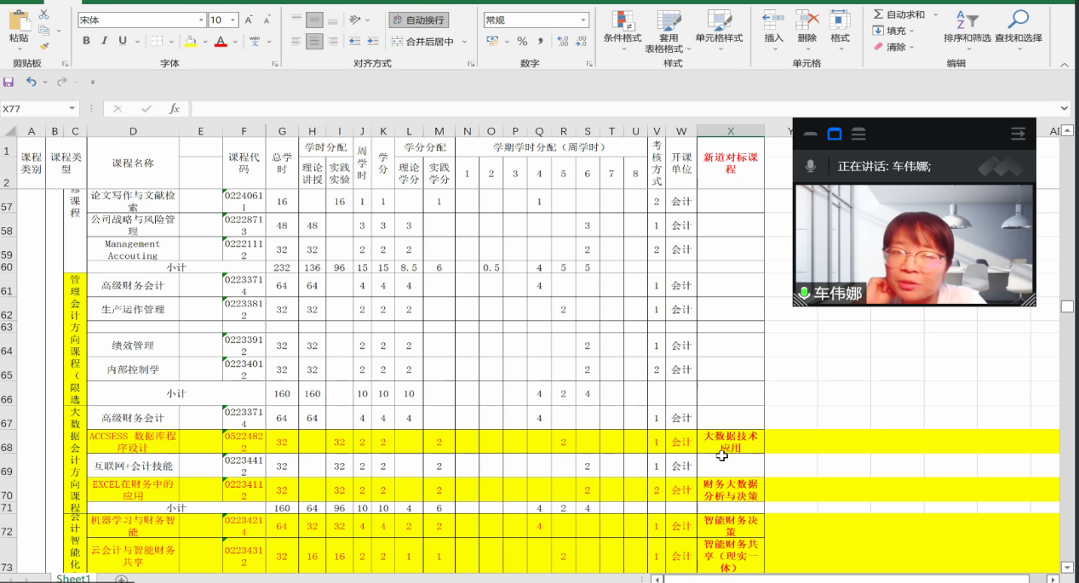Image resolution: width=1079 pixels, height=583 pixels.
Task: Click the Cut scissors icon
Action: click(x=44, y=14)
